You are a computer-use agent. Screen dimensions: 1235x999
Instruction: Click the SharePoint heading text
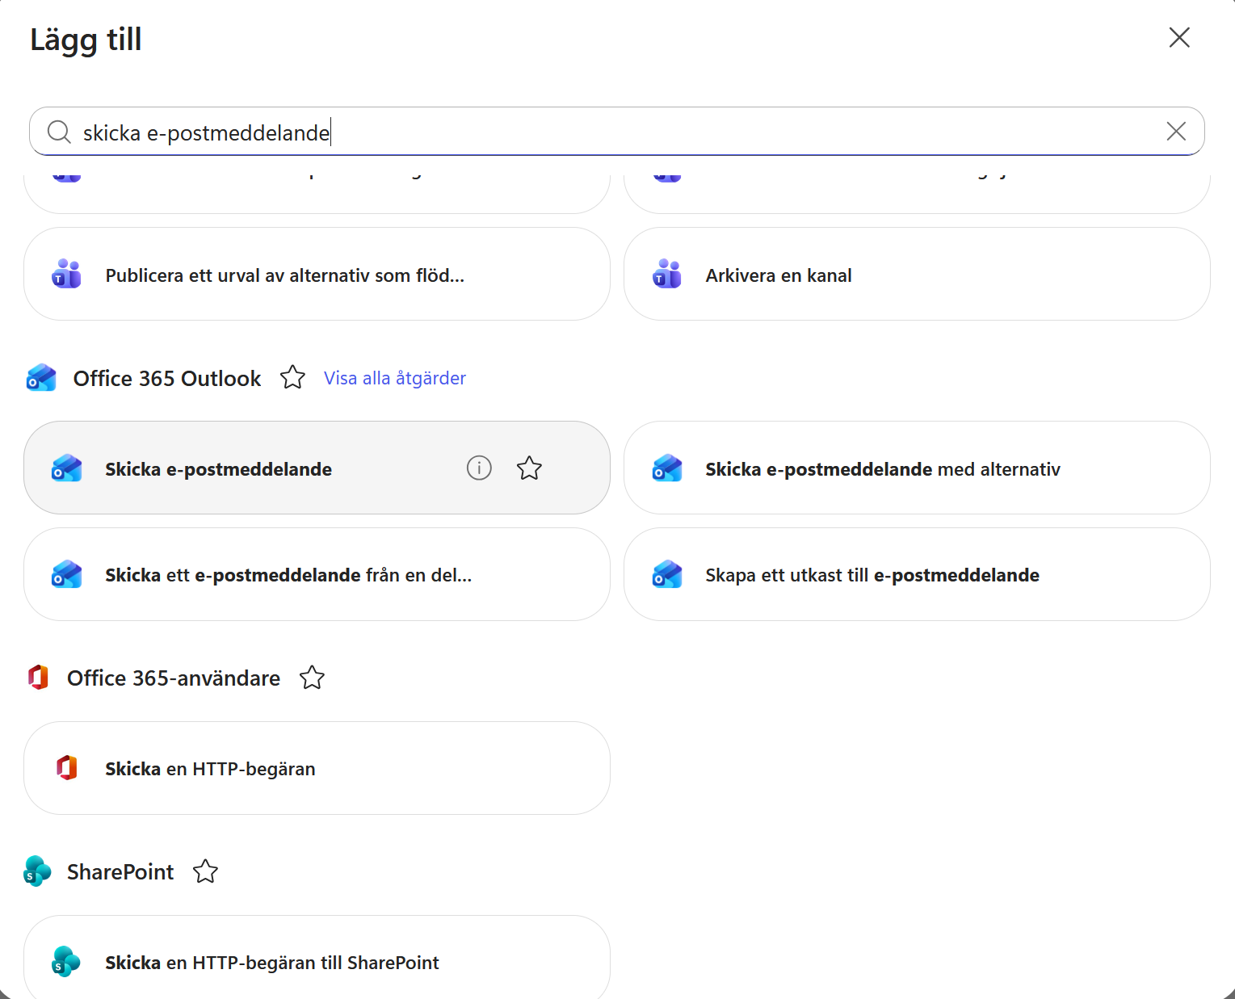(120, 871)
